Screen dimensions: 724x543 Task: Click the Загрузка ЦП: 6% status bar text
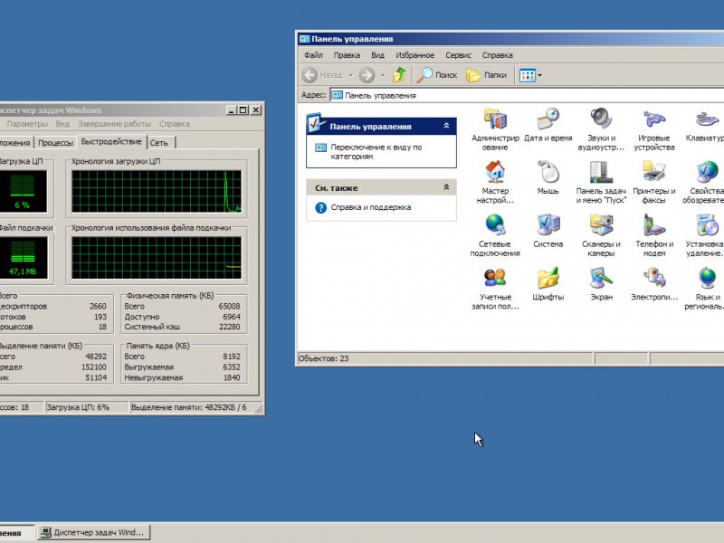pyautogui.click(x=78, y=407)
